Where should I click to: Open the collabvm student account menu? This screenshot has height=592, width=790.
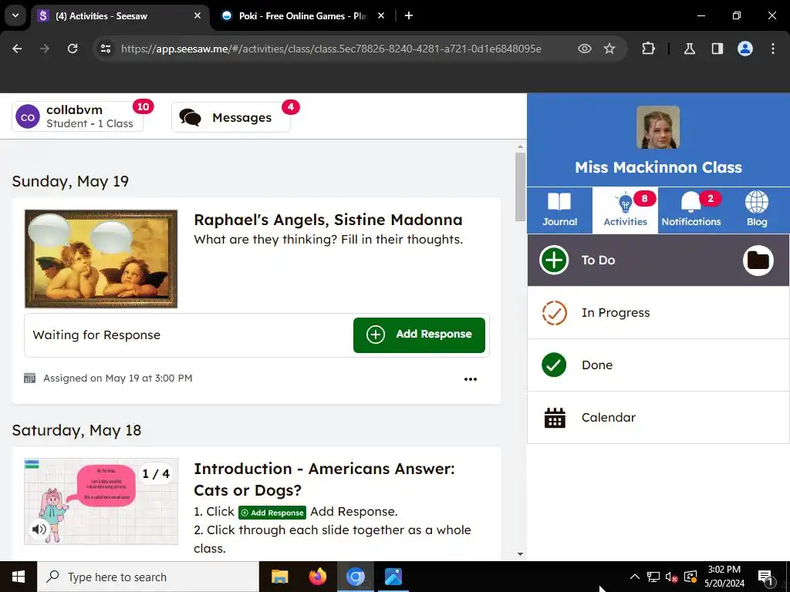click(78, 116)
